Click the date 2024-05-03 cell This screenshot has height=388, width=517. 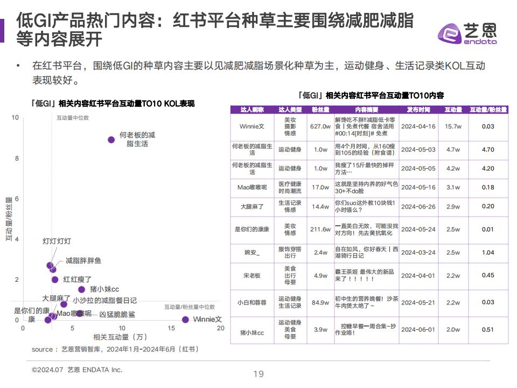tap(418, 149)
